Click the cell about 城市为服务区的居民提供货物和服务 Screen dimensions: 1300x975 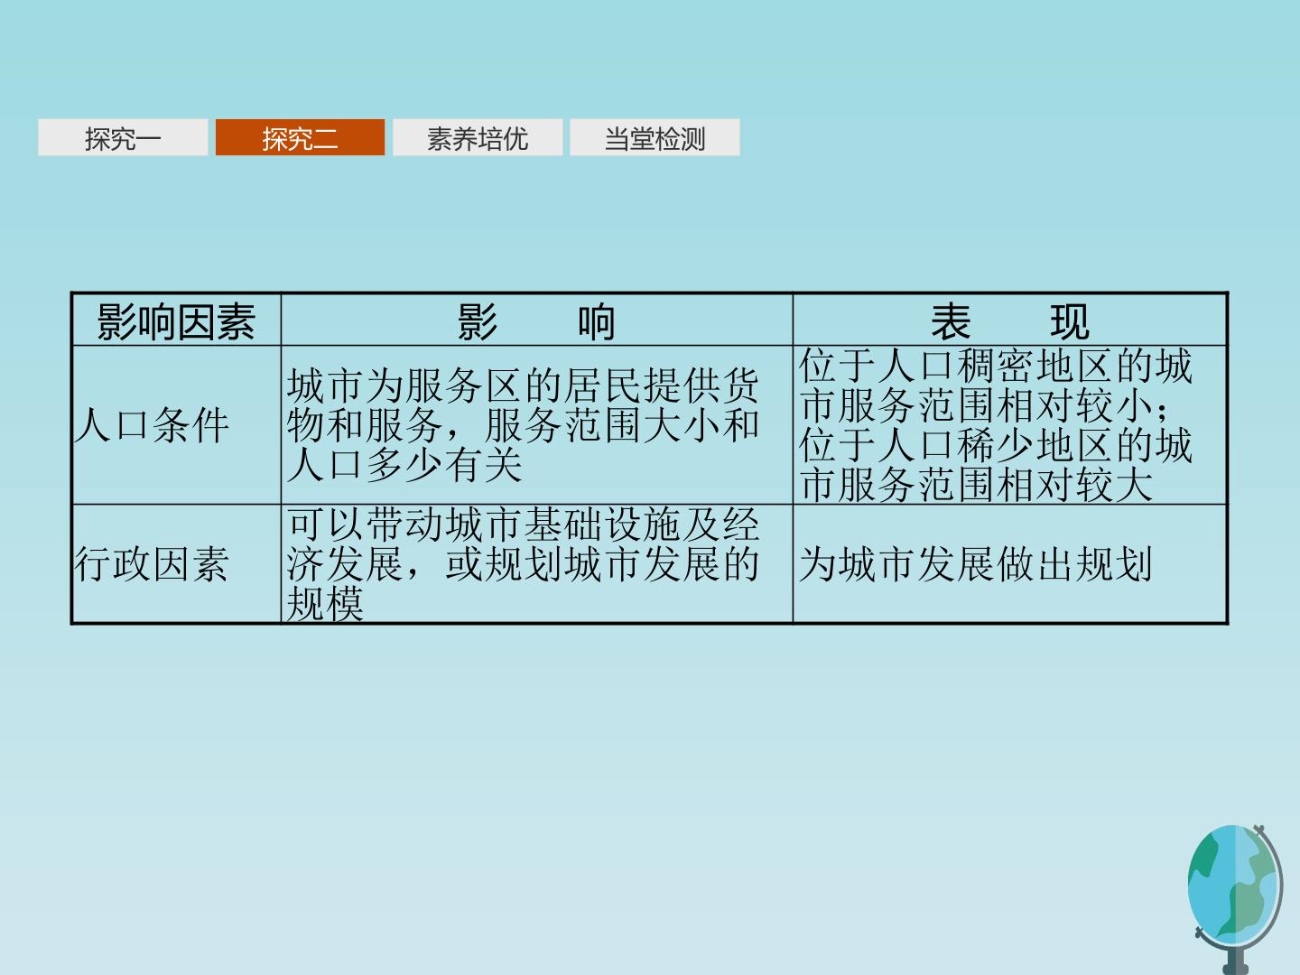pos(536,425)
